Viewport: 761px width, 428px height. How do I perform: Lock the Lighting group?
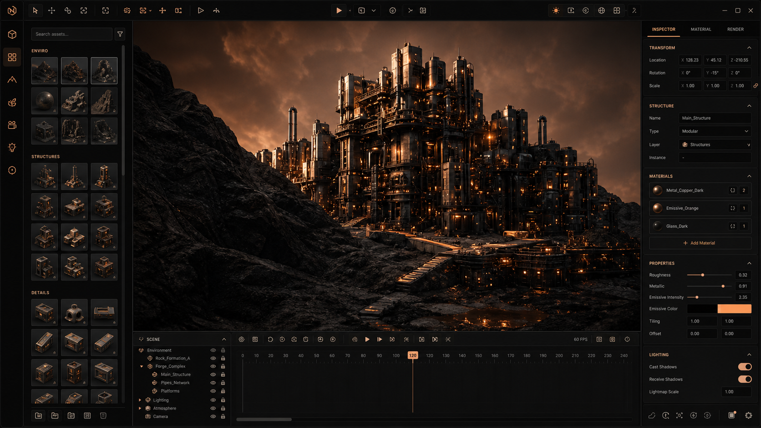pyautogui.click(x=223, y=400)
